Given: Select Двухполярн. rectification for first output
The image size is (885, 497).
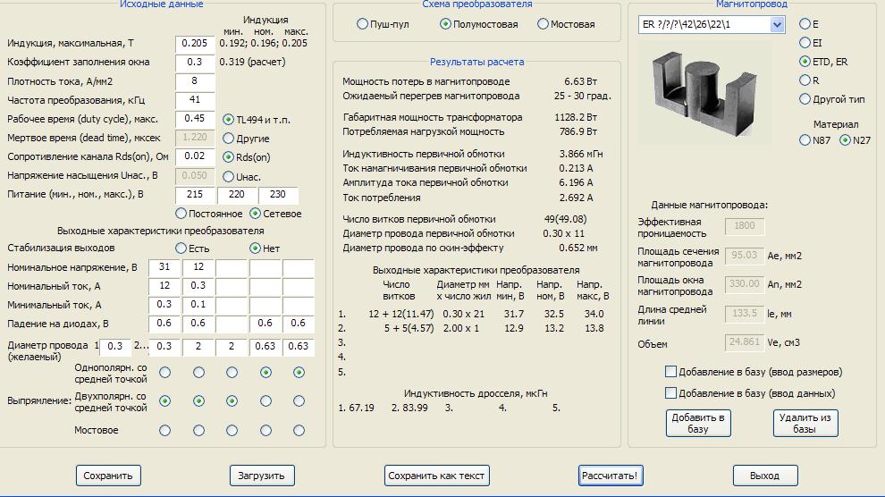Looking at the screenshot, I should click(x=164, y=401).
